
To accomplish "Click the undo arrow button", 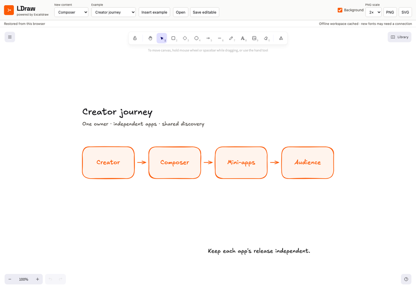I will 50,279.
